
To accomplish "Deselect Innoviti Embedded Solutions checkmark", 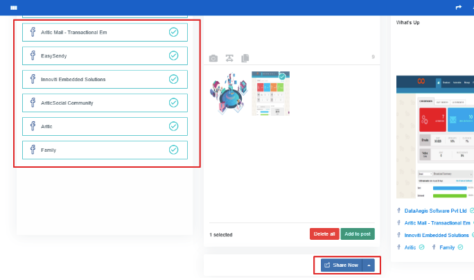I will [x=173, y=79].
